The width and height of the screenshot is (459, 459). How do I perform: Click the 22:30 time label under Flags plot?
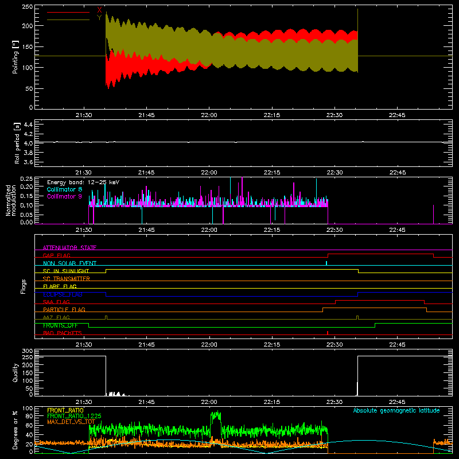[334, 345]
